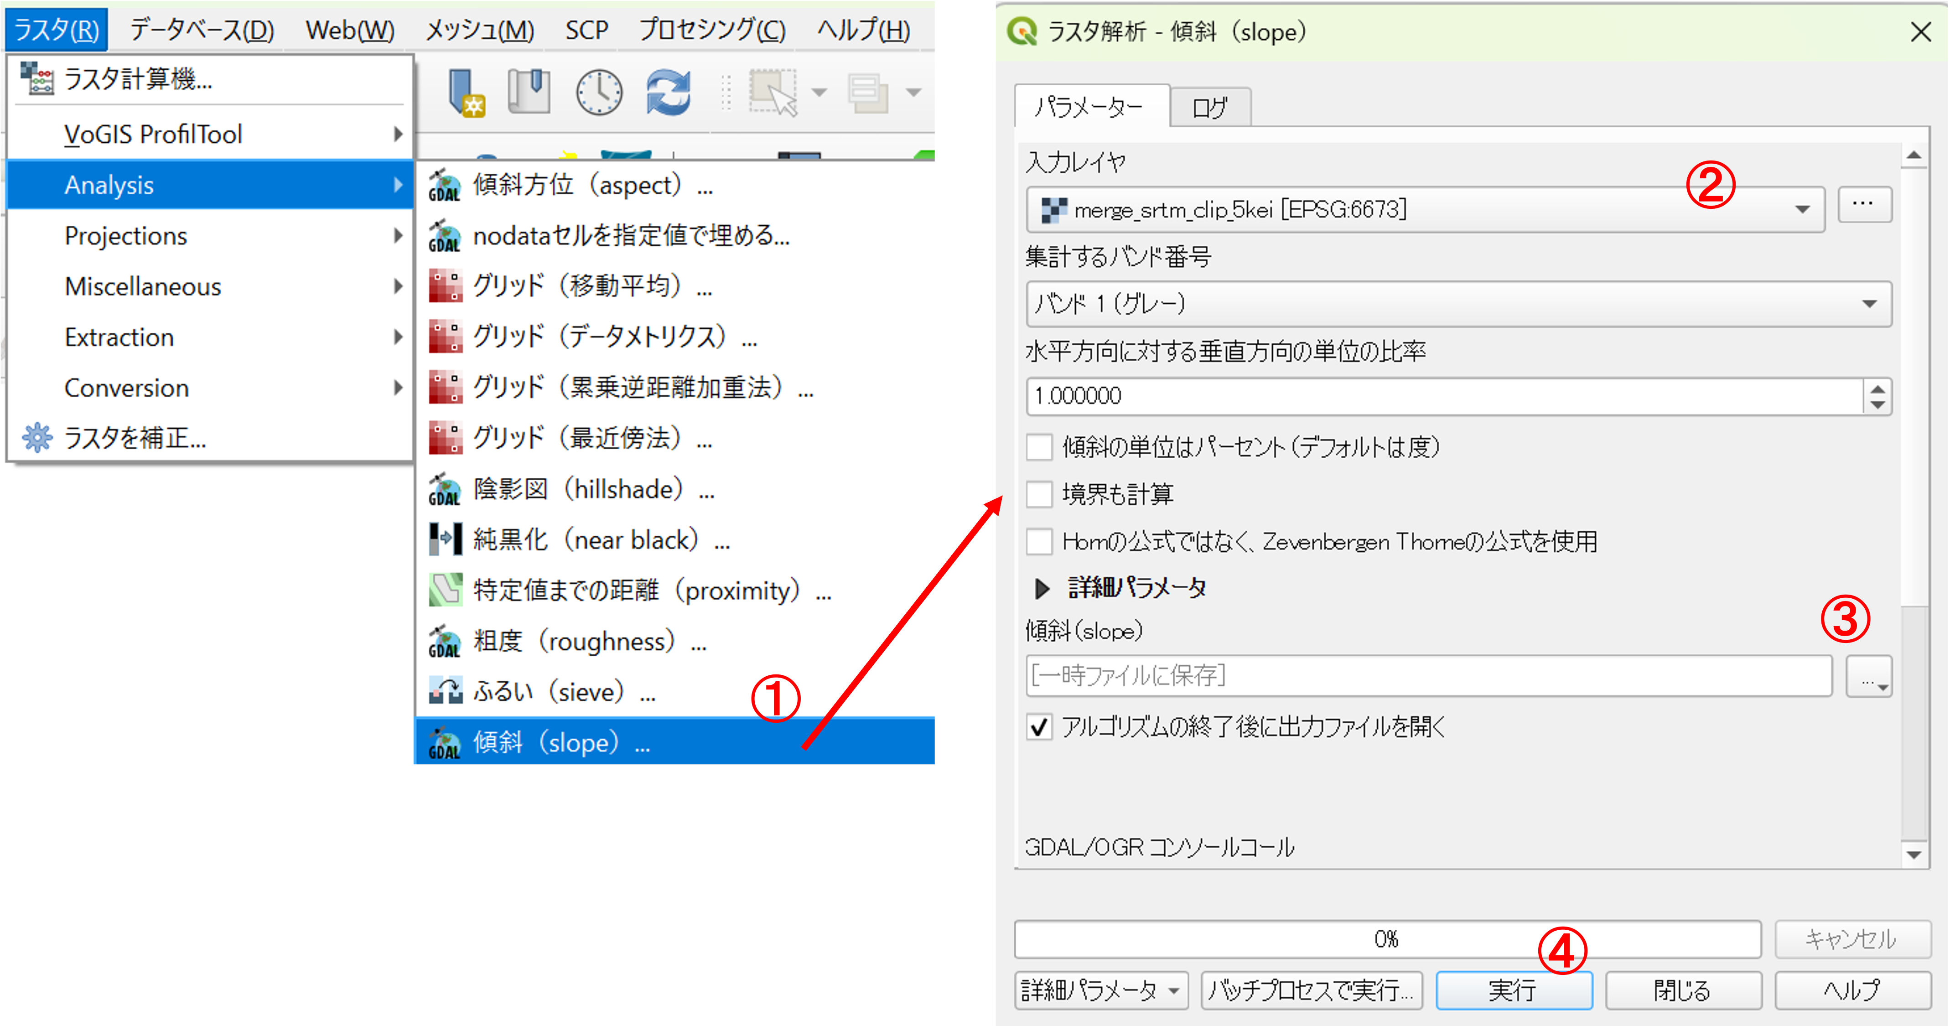Image resolution: width=1950 pixels, height=1026 pixels.
Task: Enable slope as percent checkbox
Action: [1039, 447]
